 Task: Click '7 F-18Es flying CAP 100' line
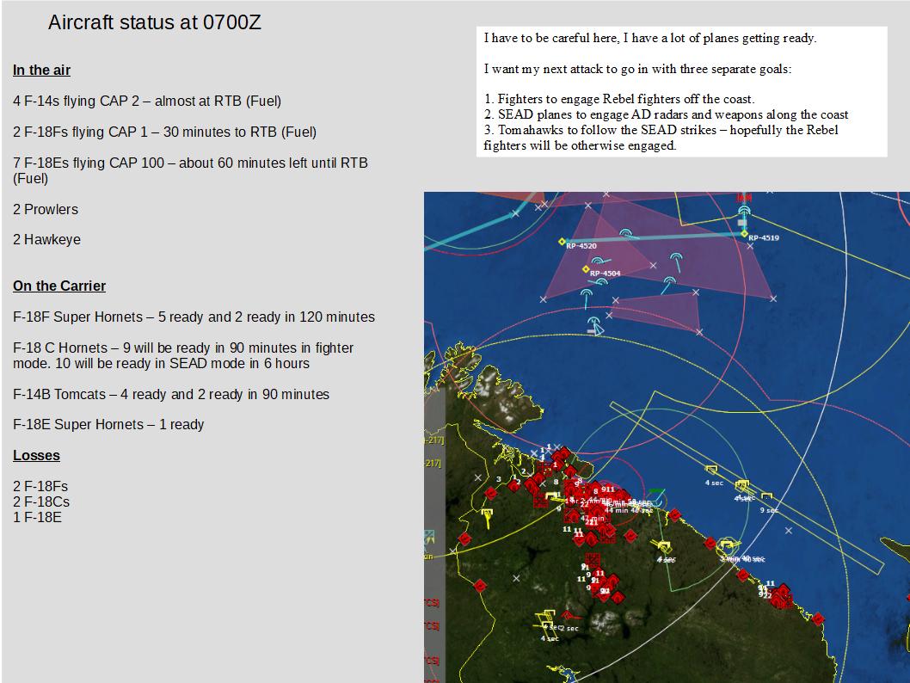190,170
